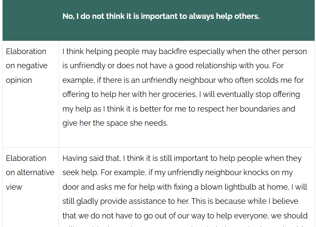Select the 'Elaboration on negative opinion' cell

pos(31,94)
